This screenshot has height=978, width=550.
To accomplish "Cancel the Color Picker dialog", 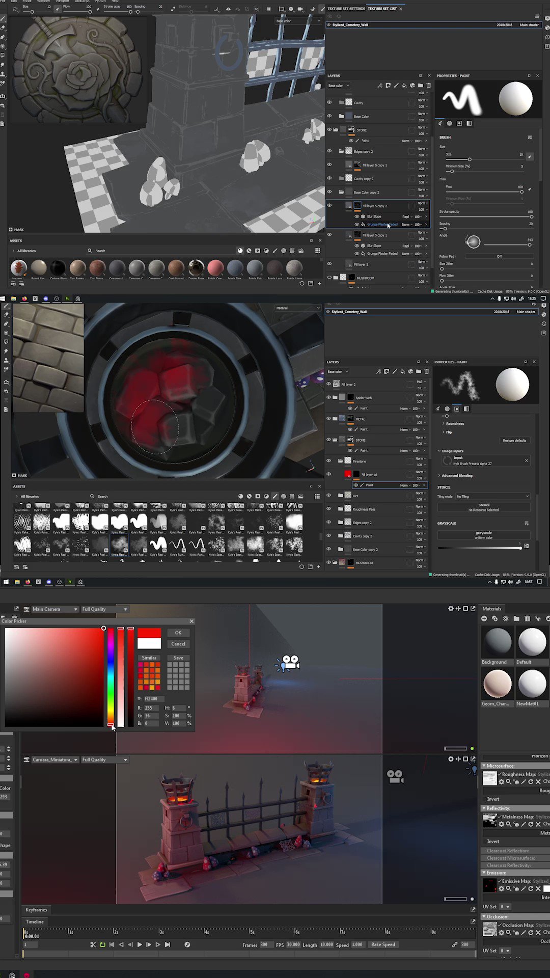I will pos(178,644).
